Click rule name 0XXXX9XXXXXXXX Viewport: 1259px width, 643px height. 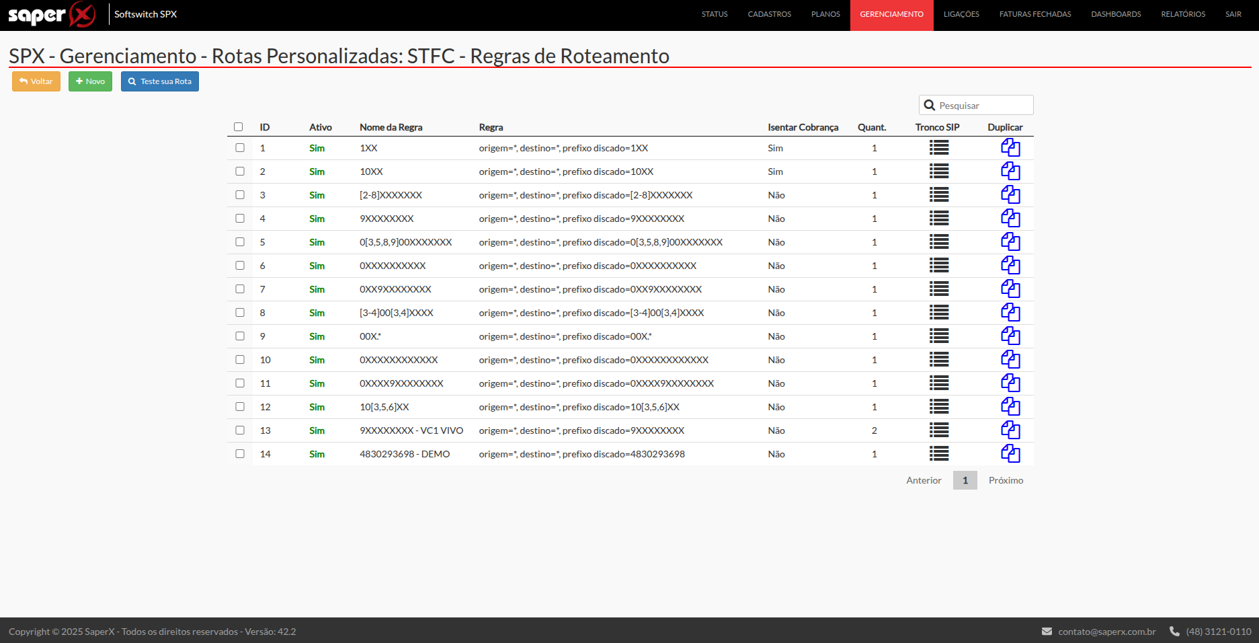(401, 383)
